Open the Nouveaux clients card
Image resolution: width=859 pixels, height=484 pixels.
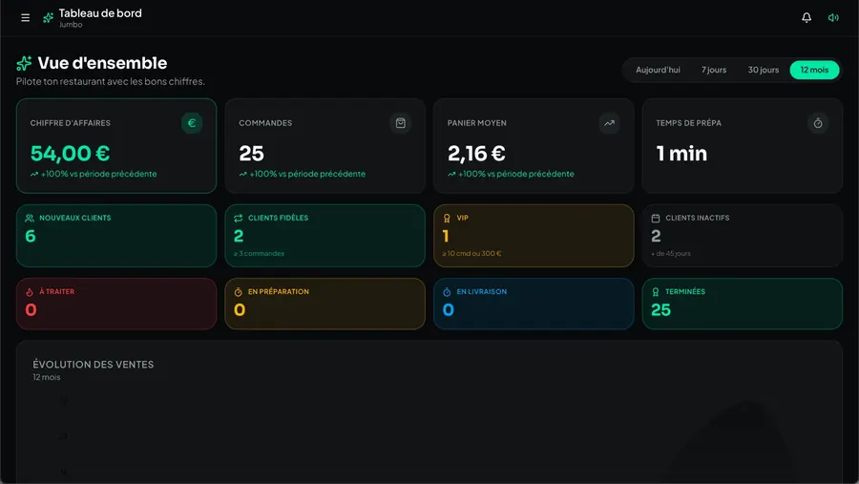[x=116, y=236]
